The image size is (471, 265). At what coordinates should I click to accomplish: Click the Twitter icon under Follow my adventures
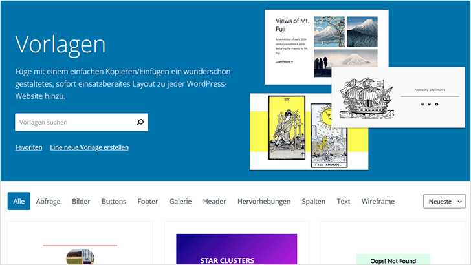(x=429, y=105)
